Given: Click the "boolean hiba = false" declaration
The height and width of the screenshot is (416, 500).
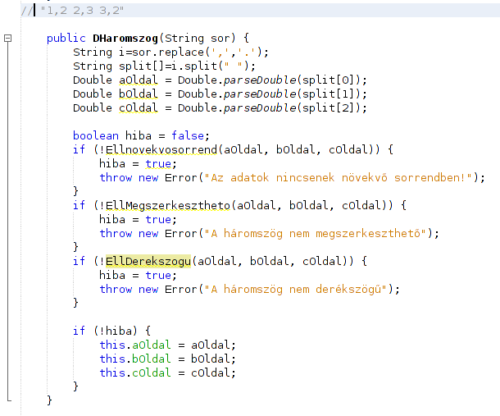Looking at the screenshot, I should pyautogui.click(x=130, y=135).
